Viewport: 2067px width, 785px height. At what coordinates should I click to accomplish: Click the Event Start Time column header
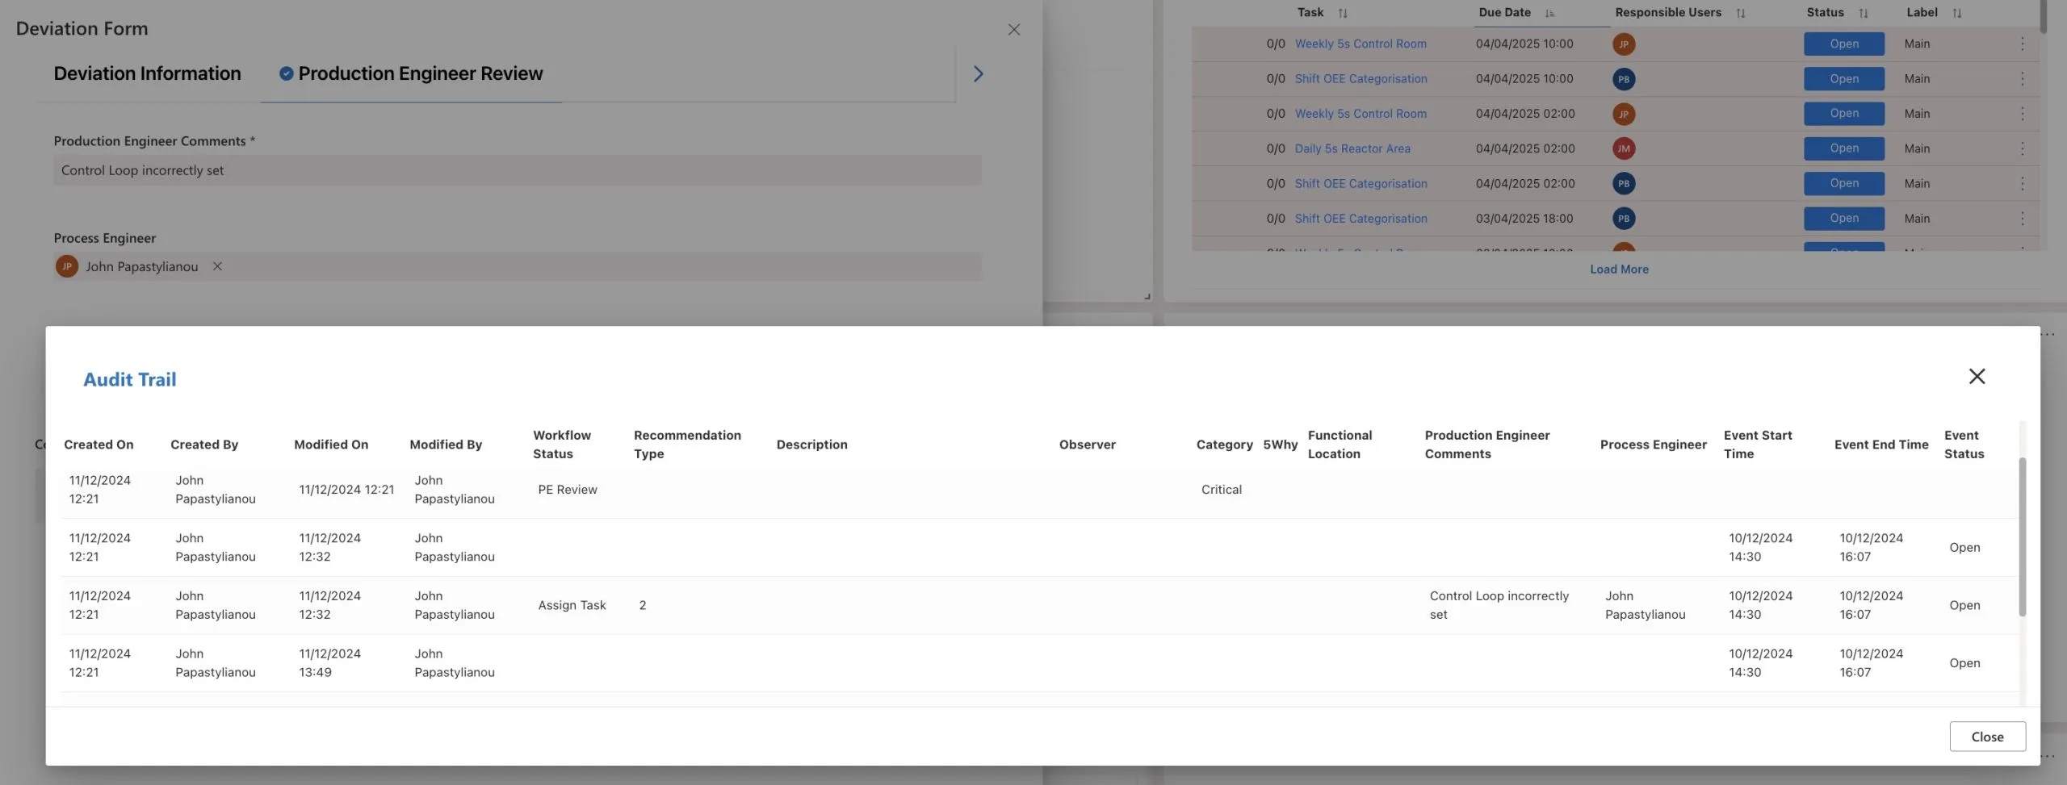(x=1758, y=445)
